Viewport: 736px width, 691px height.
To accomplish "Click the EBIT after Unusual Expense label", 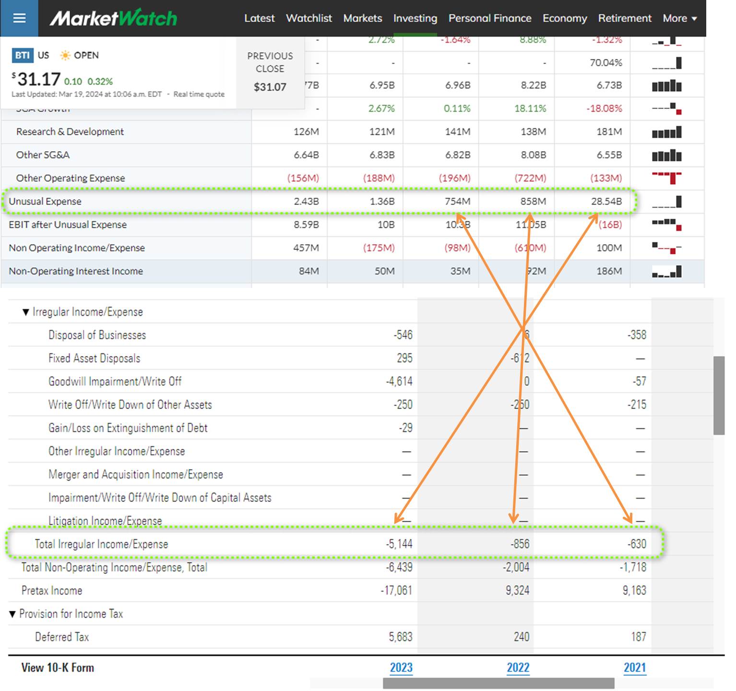I will tap(68, 225).
